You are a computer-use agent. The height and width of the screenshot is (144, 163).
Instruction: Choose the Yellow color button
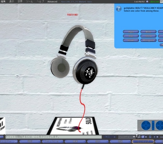click(x=148, y=36)
